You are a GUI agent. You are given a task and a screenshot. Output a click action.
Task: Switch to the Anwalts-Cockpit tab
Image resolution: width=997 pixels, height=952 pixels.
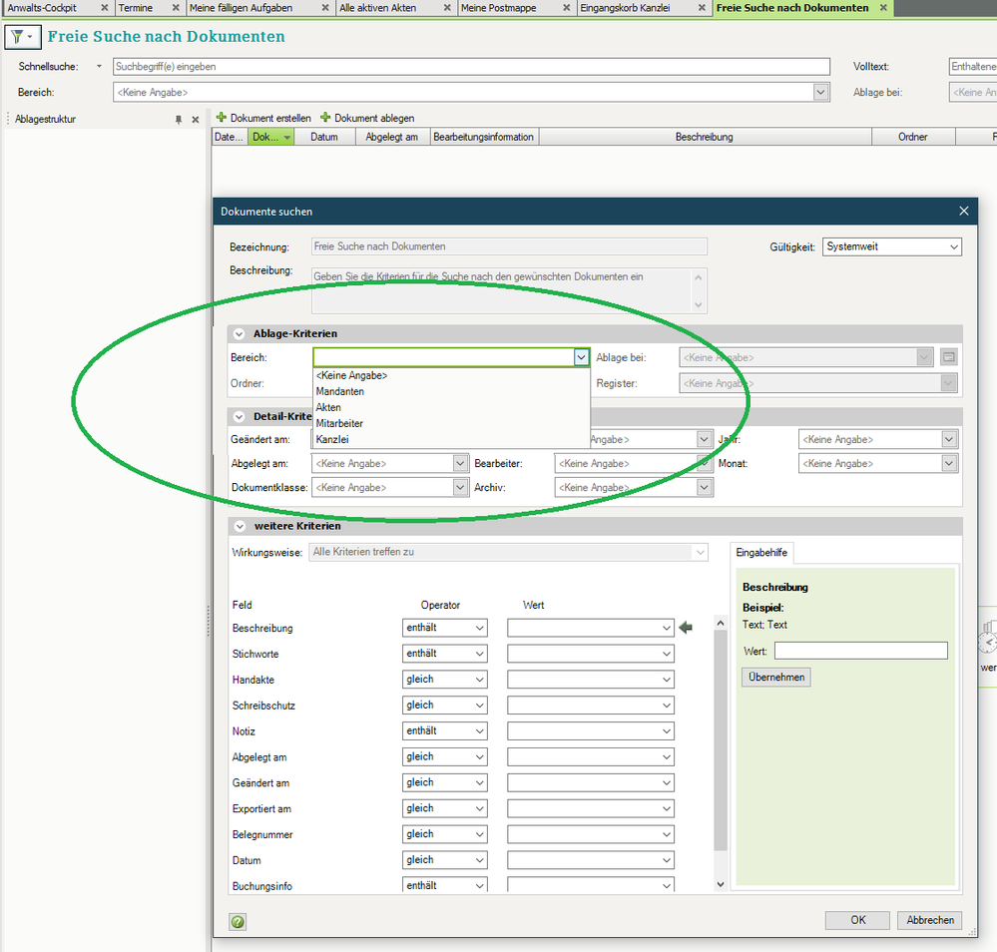[x=42, y=8]
